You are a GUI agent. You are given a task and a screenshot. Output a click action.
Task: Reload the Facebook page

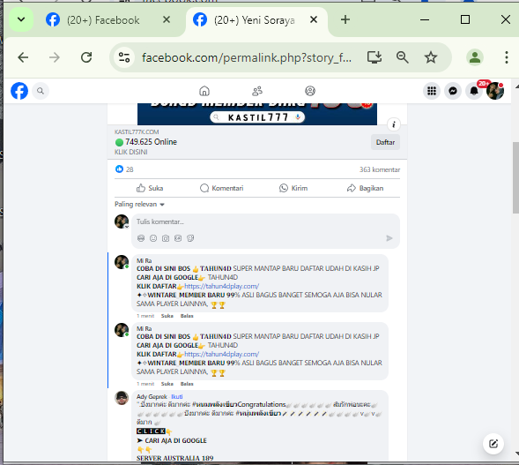point(86,57)
